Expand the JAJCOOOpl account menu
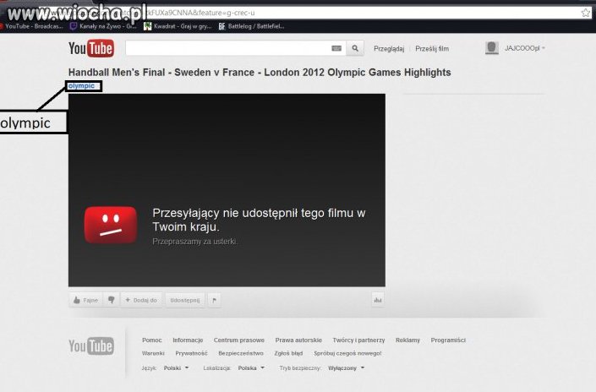 [x=525, y=48]
